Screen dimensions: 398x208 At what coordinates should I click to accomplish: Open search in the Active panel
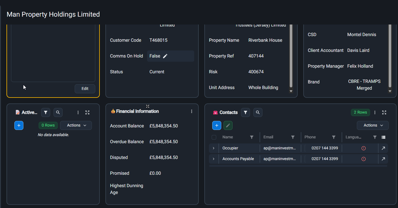[x=58, y=112]
